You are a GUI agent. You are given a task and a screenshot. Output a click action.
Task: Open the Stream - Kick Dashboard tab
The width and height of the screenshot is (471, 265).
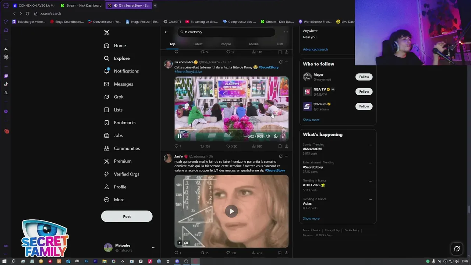tap(81, 6)
